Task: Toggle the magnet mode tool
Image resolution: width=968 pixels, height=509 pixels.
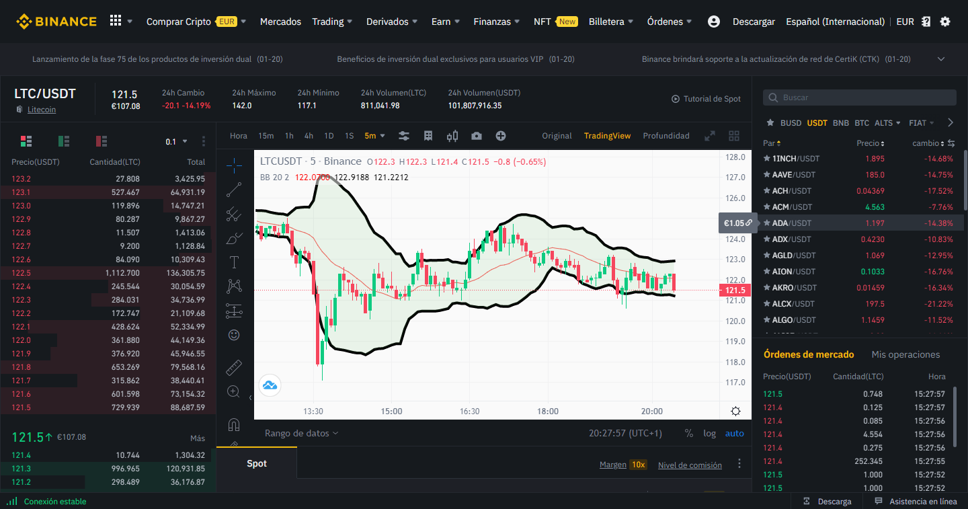Action: pos(234,425)
